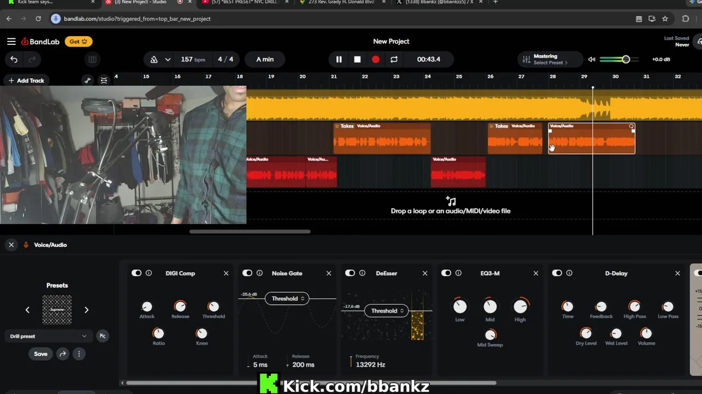
Task: Open DIGI Comp info icon
Action: coord(149,273)
